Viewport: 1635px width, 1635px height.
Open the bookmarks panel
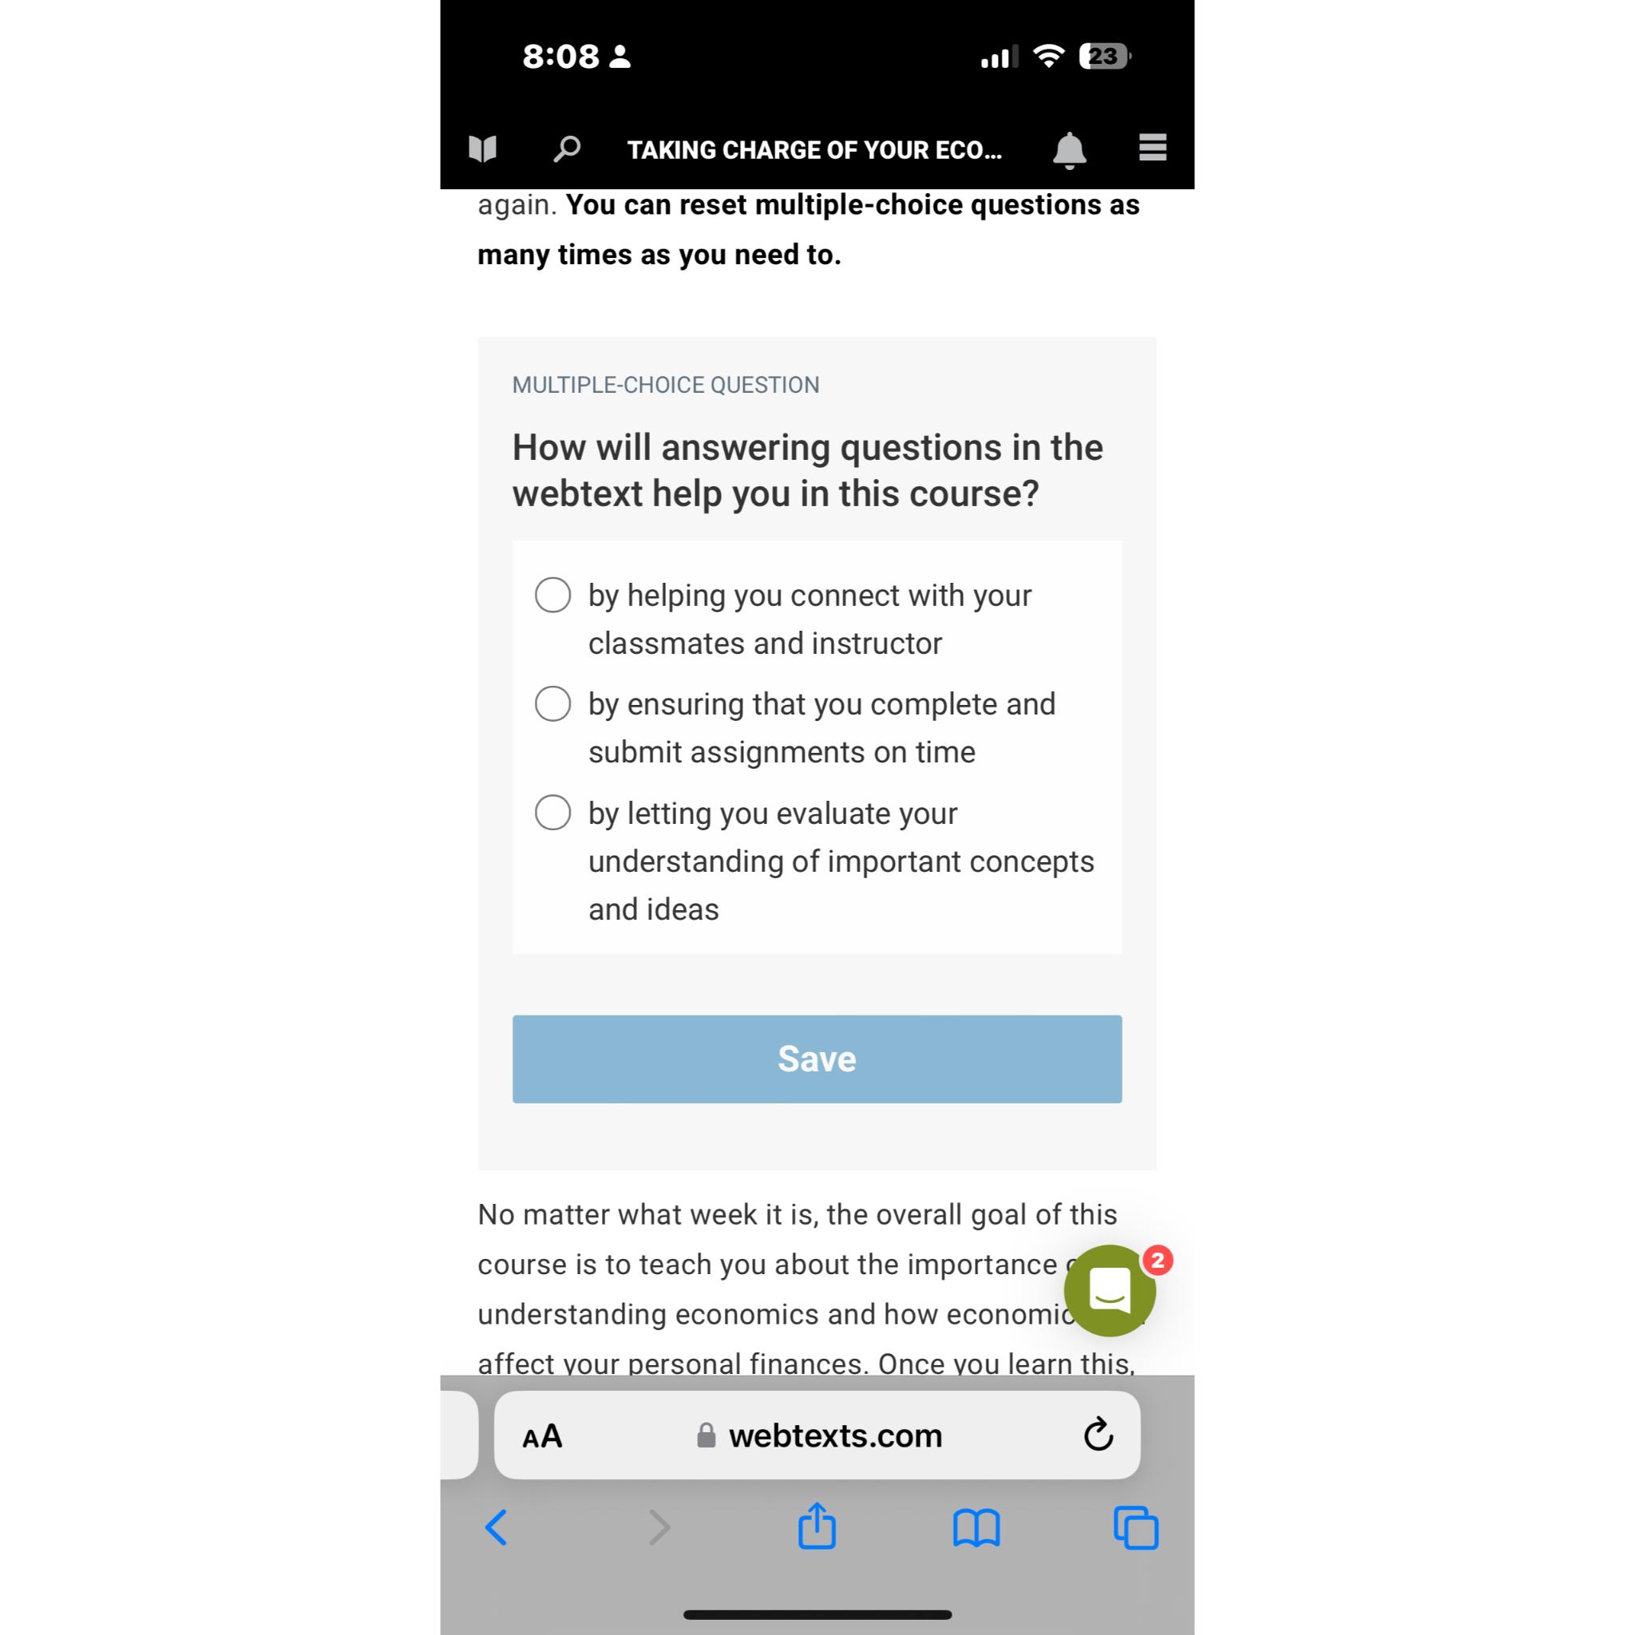(x=973, y=1529)
